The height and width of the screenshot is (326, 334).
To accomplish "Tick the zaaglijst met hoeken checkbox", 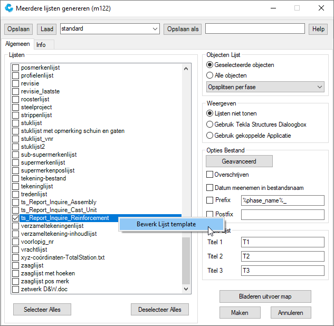I will (15, 273).
